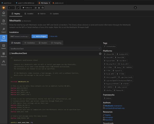Viewport: 154px width, 124px height.
Task: Collapse the SendReceiveClient example with the circle arrow
Action: 100,54
